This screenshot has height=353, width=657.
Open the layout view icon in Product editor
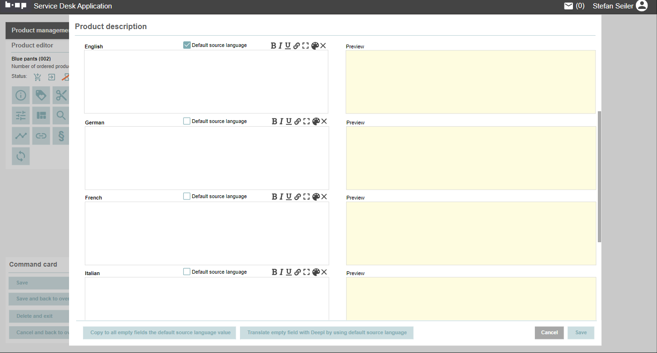click(x=41, y=115)
